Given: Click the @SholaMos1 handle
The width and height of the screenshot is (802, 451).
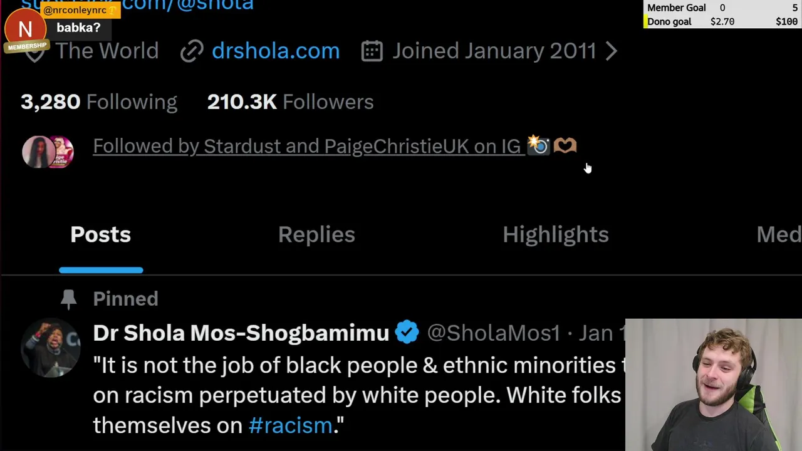Looking at the screenshot, I should tap(493, 333).
